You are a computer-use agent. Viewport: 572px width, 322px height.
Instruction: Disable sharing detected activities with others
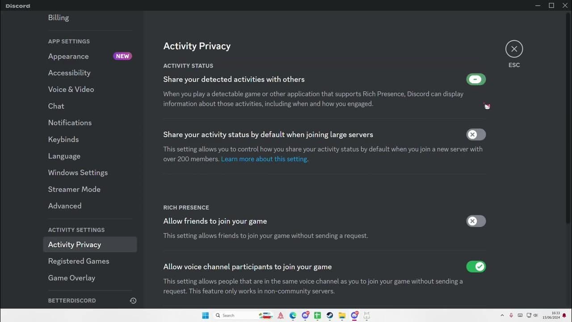coord(476,79)
